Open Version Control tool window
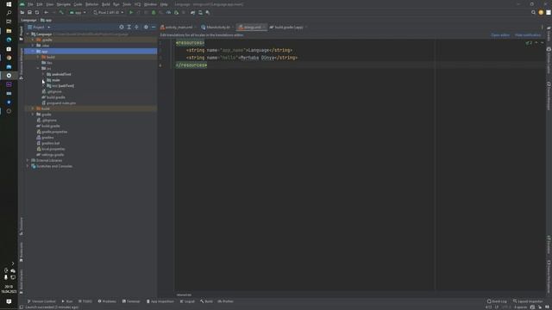The width and height of the screenshot is (552, 310). (x=41, y=301)
